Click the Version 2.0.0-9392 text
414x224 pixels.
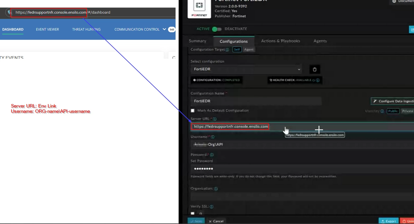pyautogui.click(x=231, y=6)
